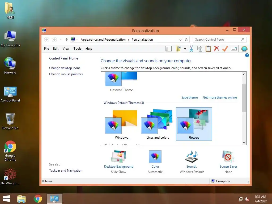Click the Personalization window title bar icon
This screenshot has width=272, height=204.
pos(44,31)
